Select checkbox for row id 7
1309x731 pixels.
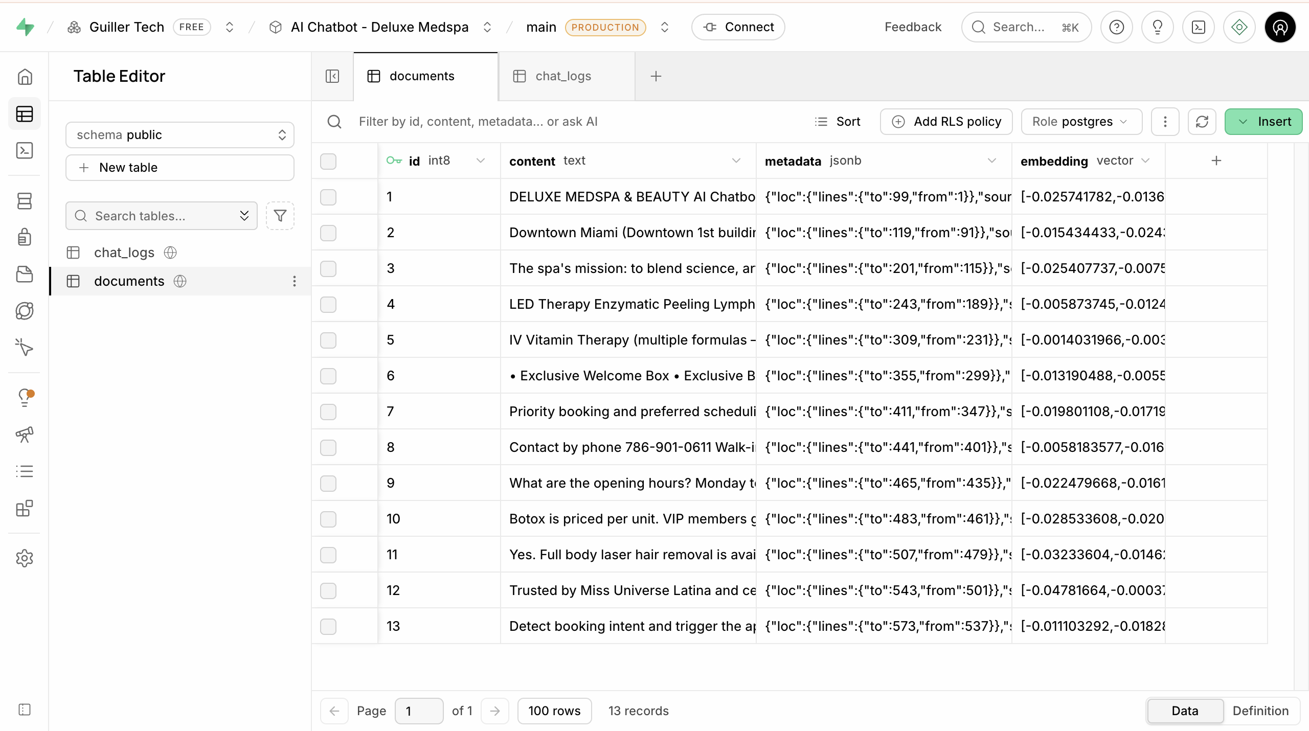(328, 412)
